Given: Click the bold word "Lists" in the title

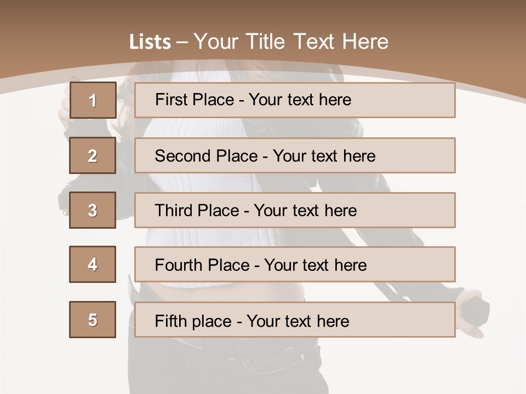Looking at the screenshot, I should 150,42.
